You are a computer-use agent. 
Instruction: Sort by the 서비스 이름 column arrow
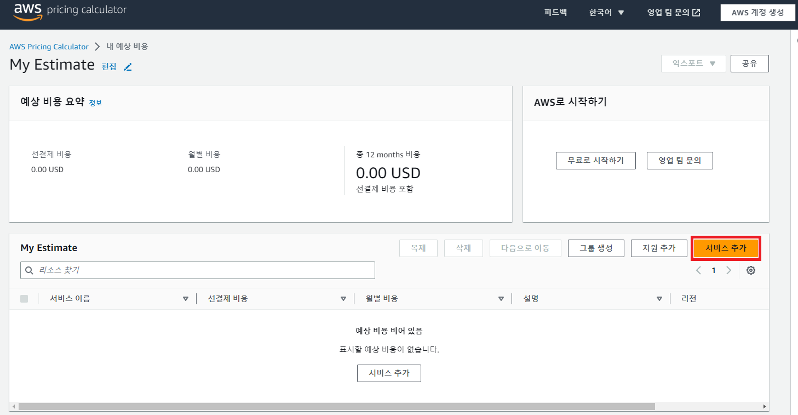[186, 299]
